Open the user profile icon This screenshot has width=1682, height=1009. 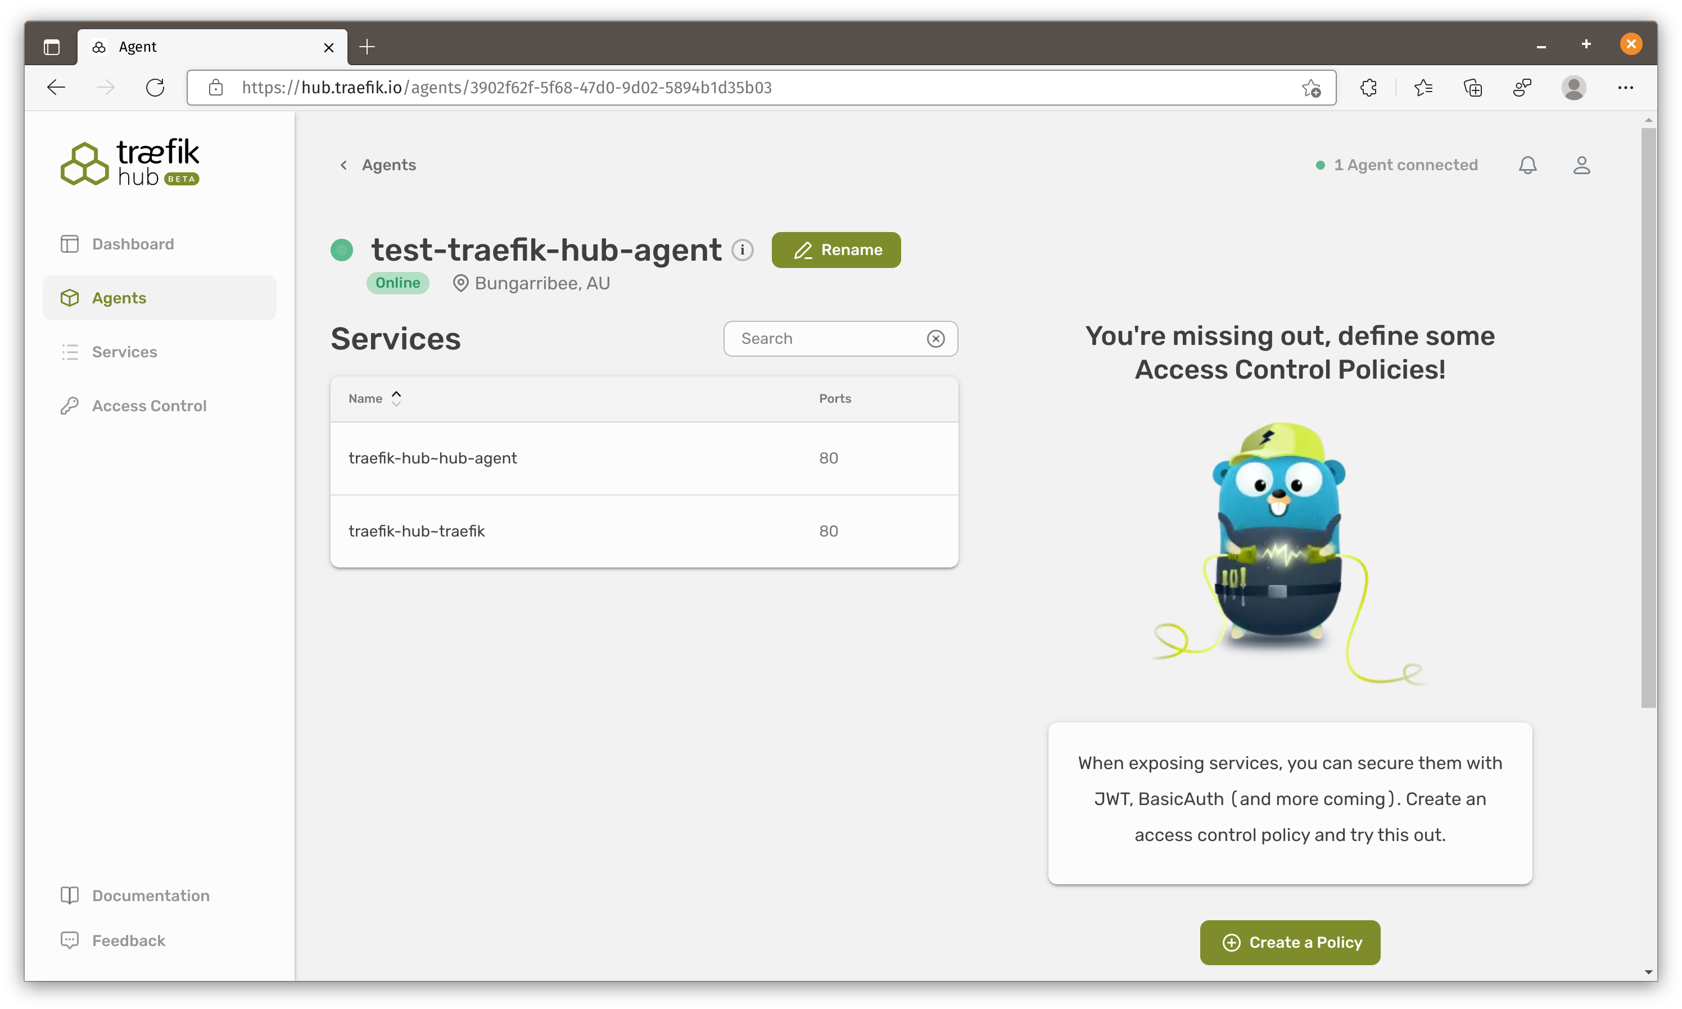pos(1581,165)
